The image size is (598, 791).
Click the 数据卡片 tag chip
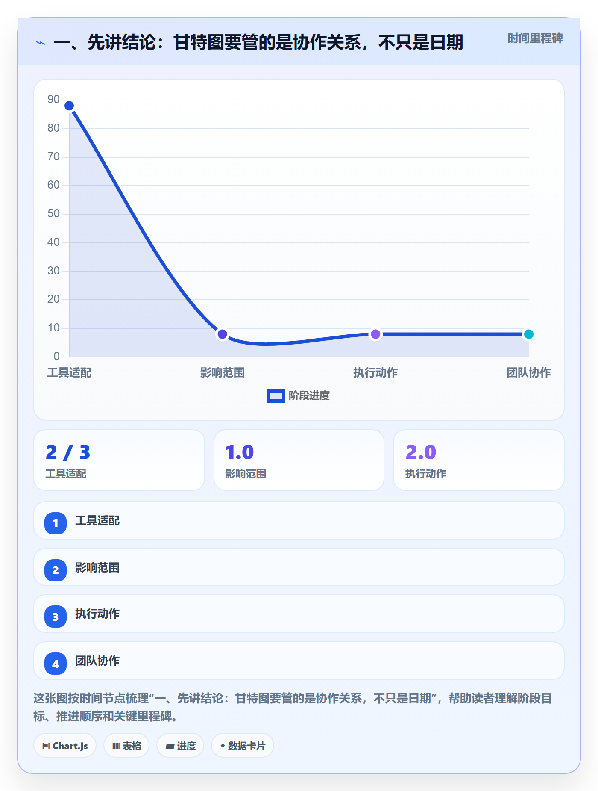[243, 746]
